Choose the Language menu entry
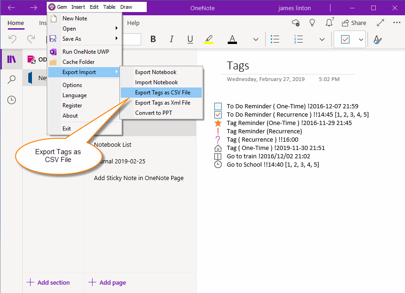 85,95
